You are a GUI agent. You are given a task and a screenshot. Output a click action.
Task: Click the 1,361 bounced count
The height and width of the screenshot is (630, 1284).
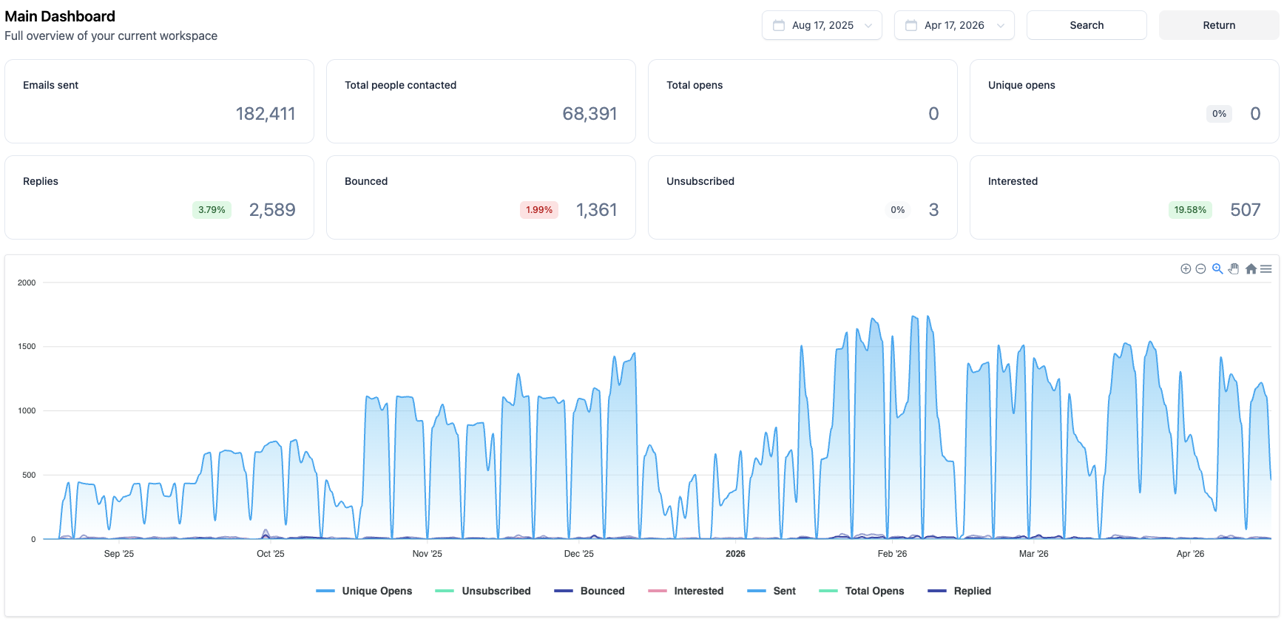point(596,210)
